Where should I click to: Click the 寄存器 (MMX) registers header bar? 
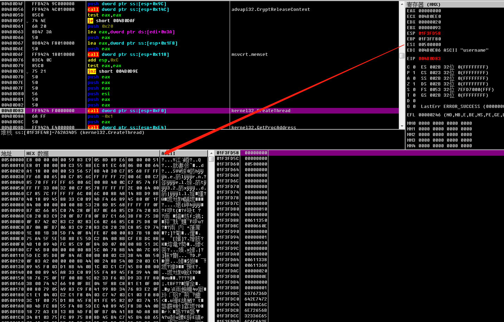pos(455,4)
